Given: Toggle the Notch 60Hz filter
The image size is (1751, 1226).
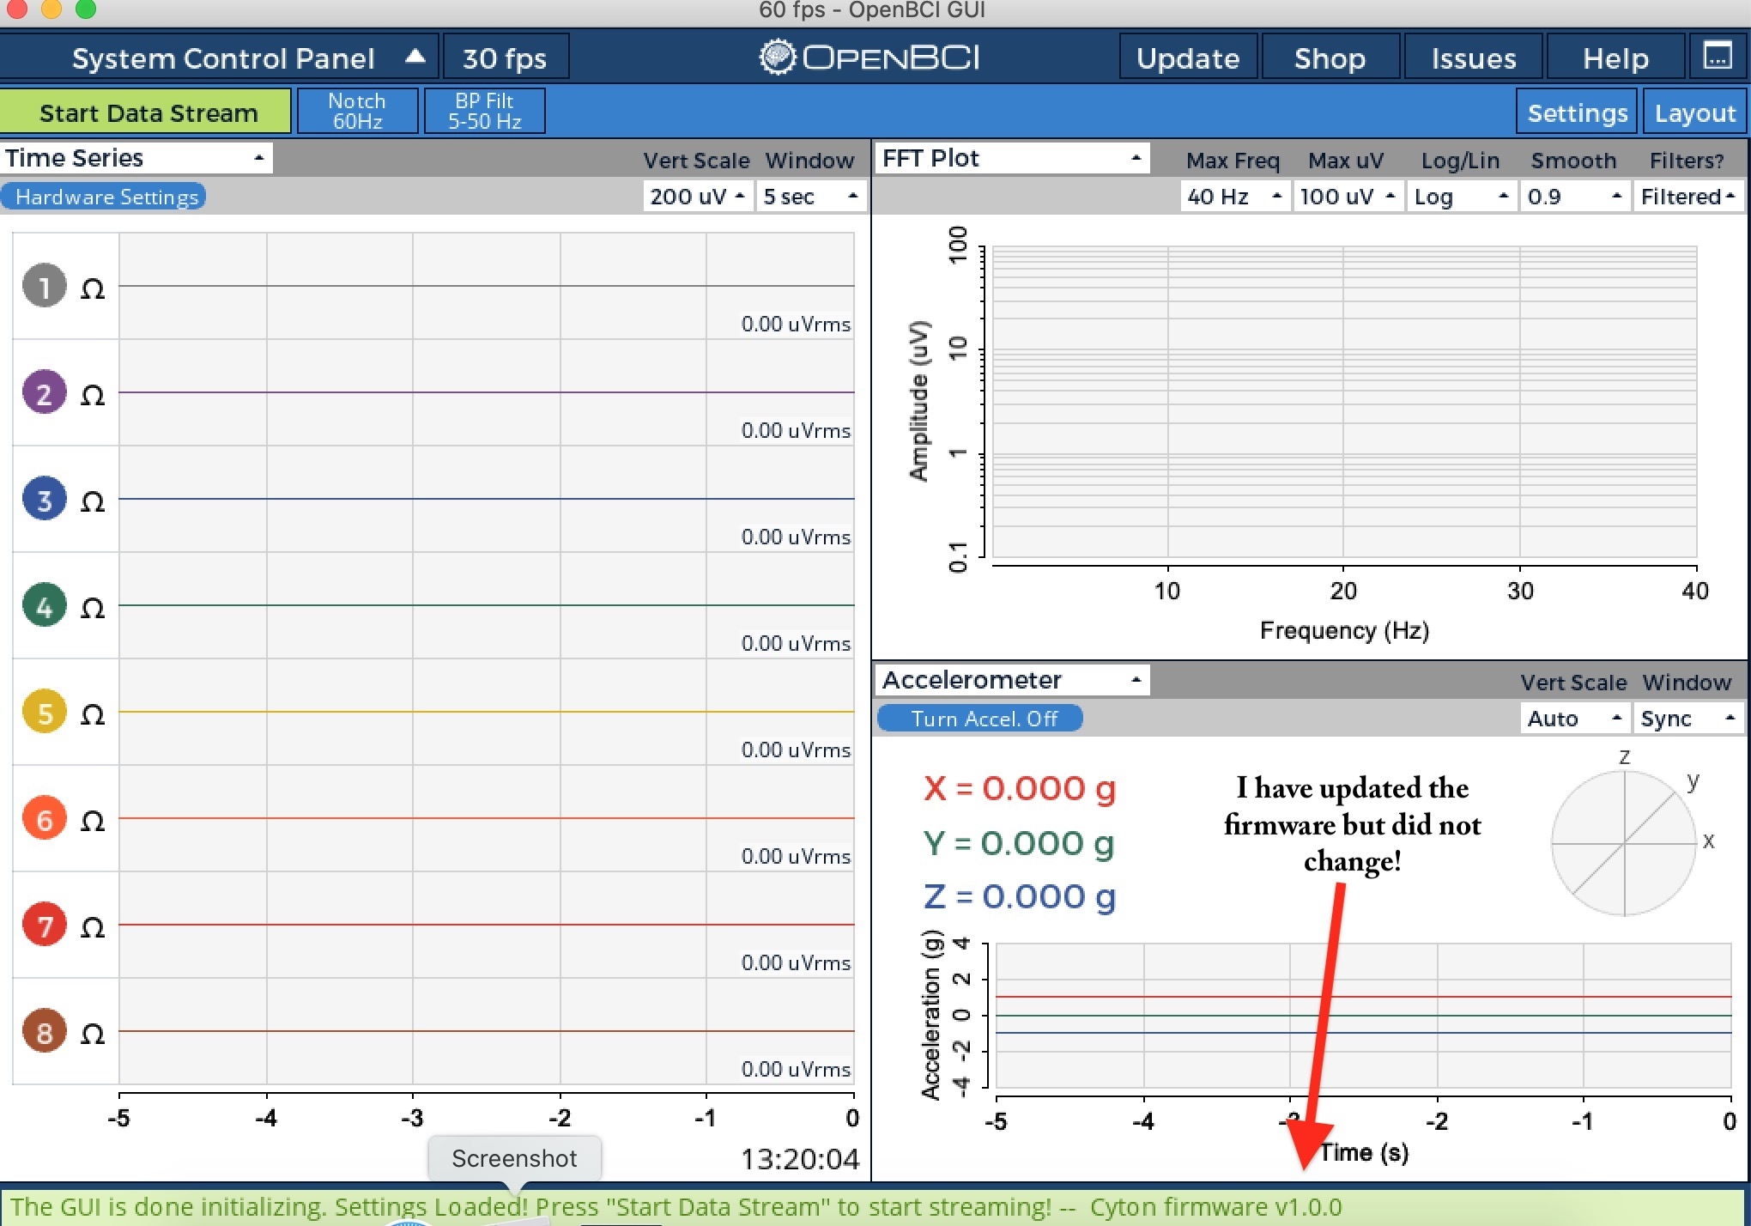Looking at the screenshot, I should click(357, 112).
